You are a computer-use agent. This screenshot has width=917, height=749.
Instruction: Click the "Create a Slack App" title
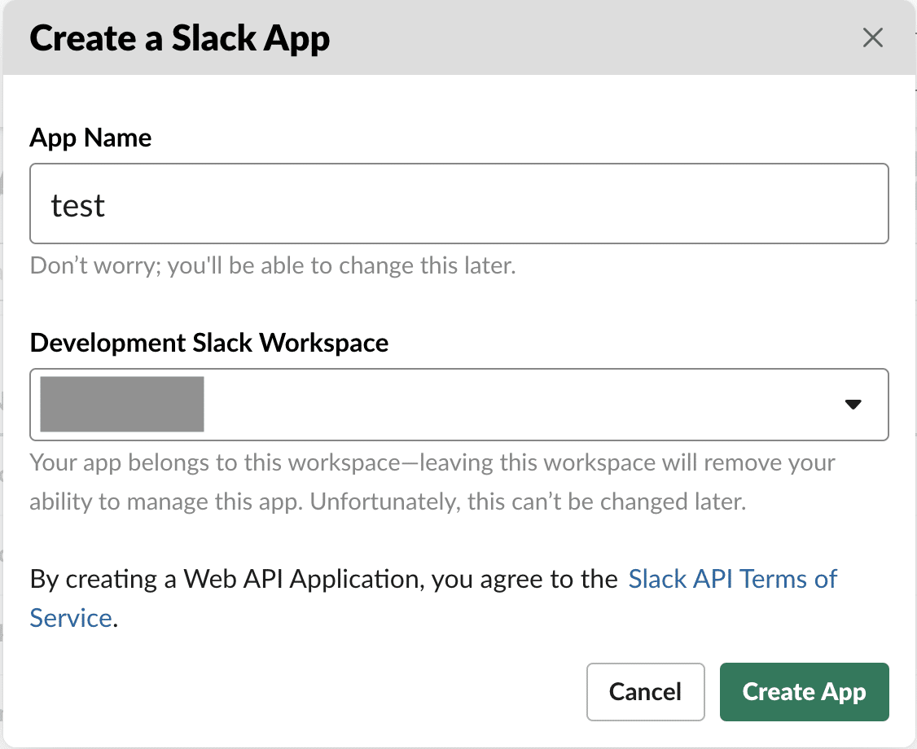point(179,39)
